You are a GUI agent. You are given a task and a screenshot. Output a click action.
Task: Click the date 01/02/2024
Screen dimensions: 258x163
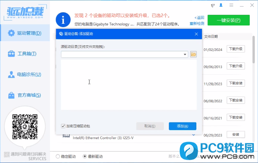(213, 50)
